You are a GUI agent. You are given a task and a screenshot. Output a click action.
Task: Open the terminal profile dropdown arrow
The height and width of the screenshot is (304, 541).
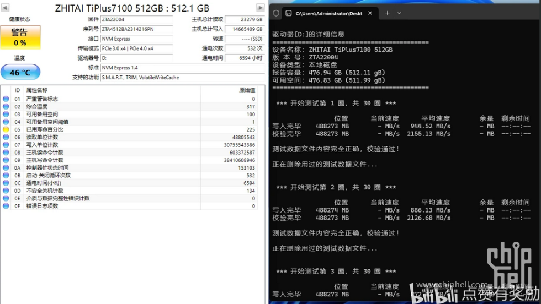[x=399, y=13]
